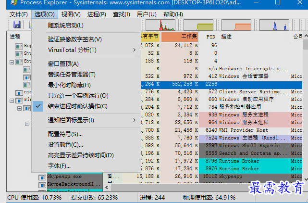The width and height of the screenshot is (308, 203).
Task: Open the CPU usage history graph
Action: (x=160, y=25)
